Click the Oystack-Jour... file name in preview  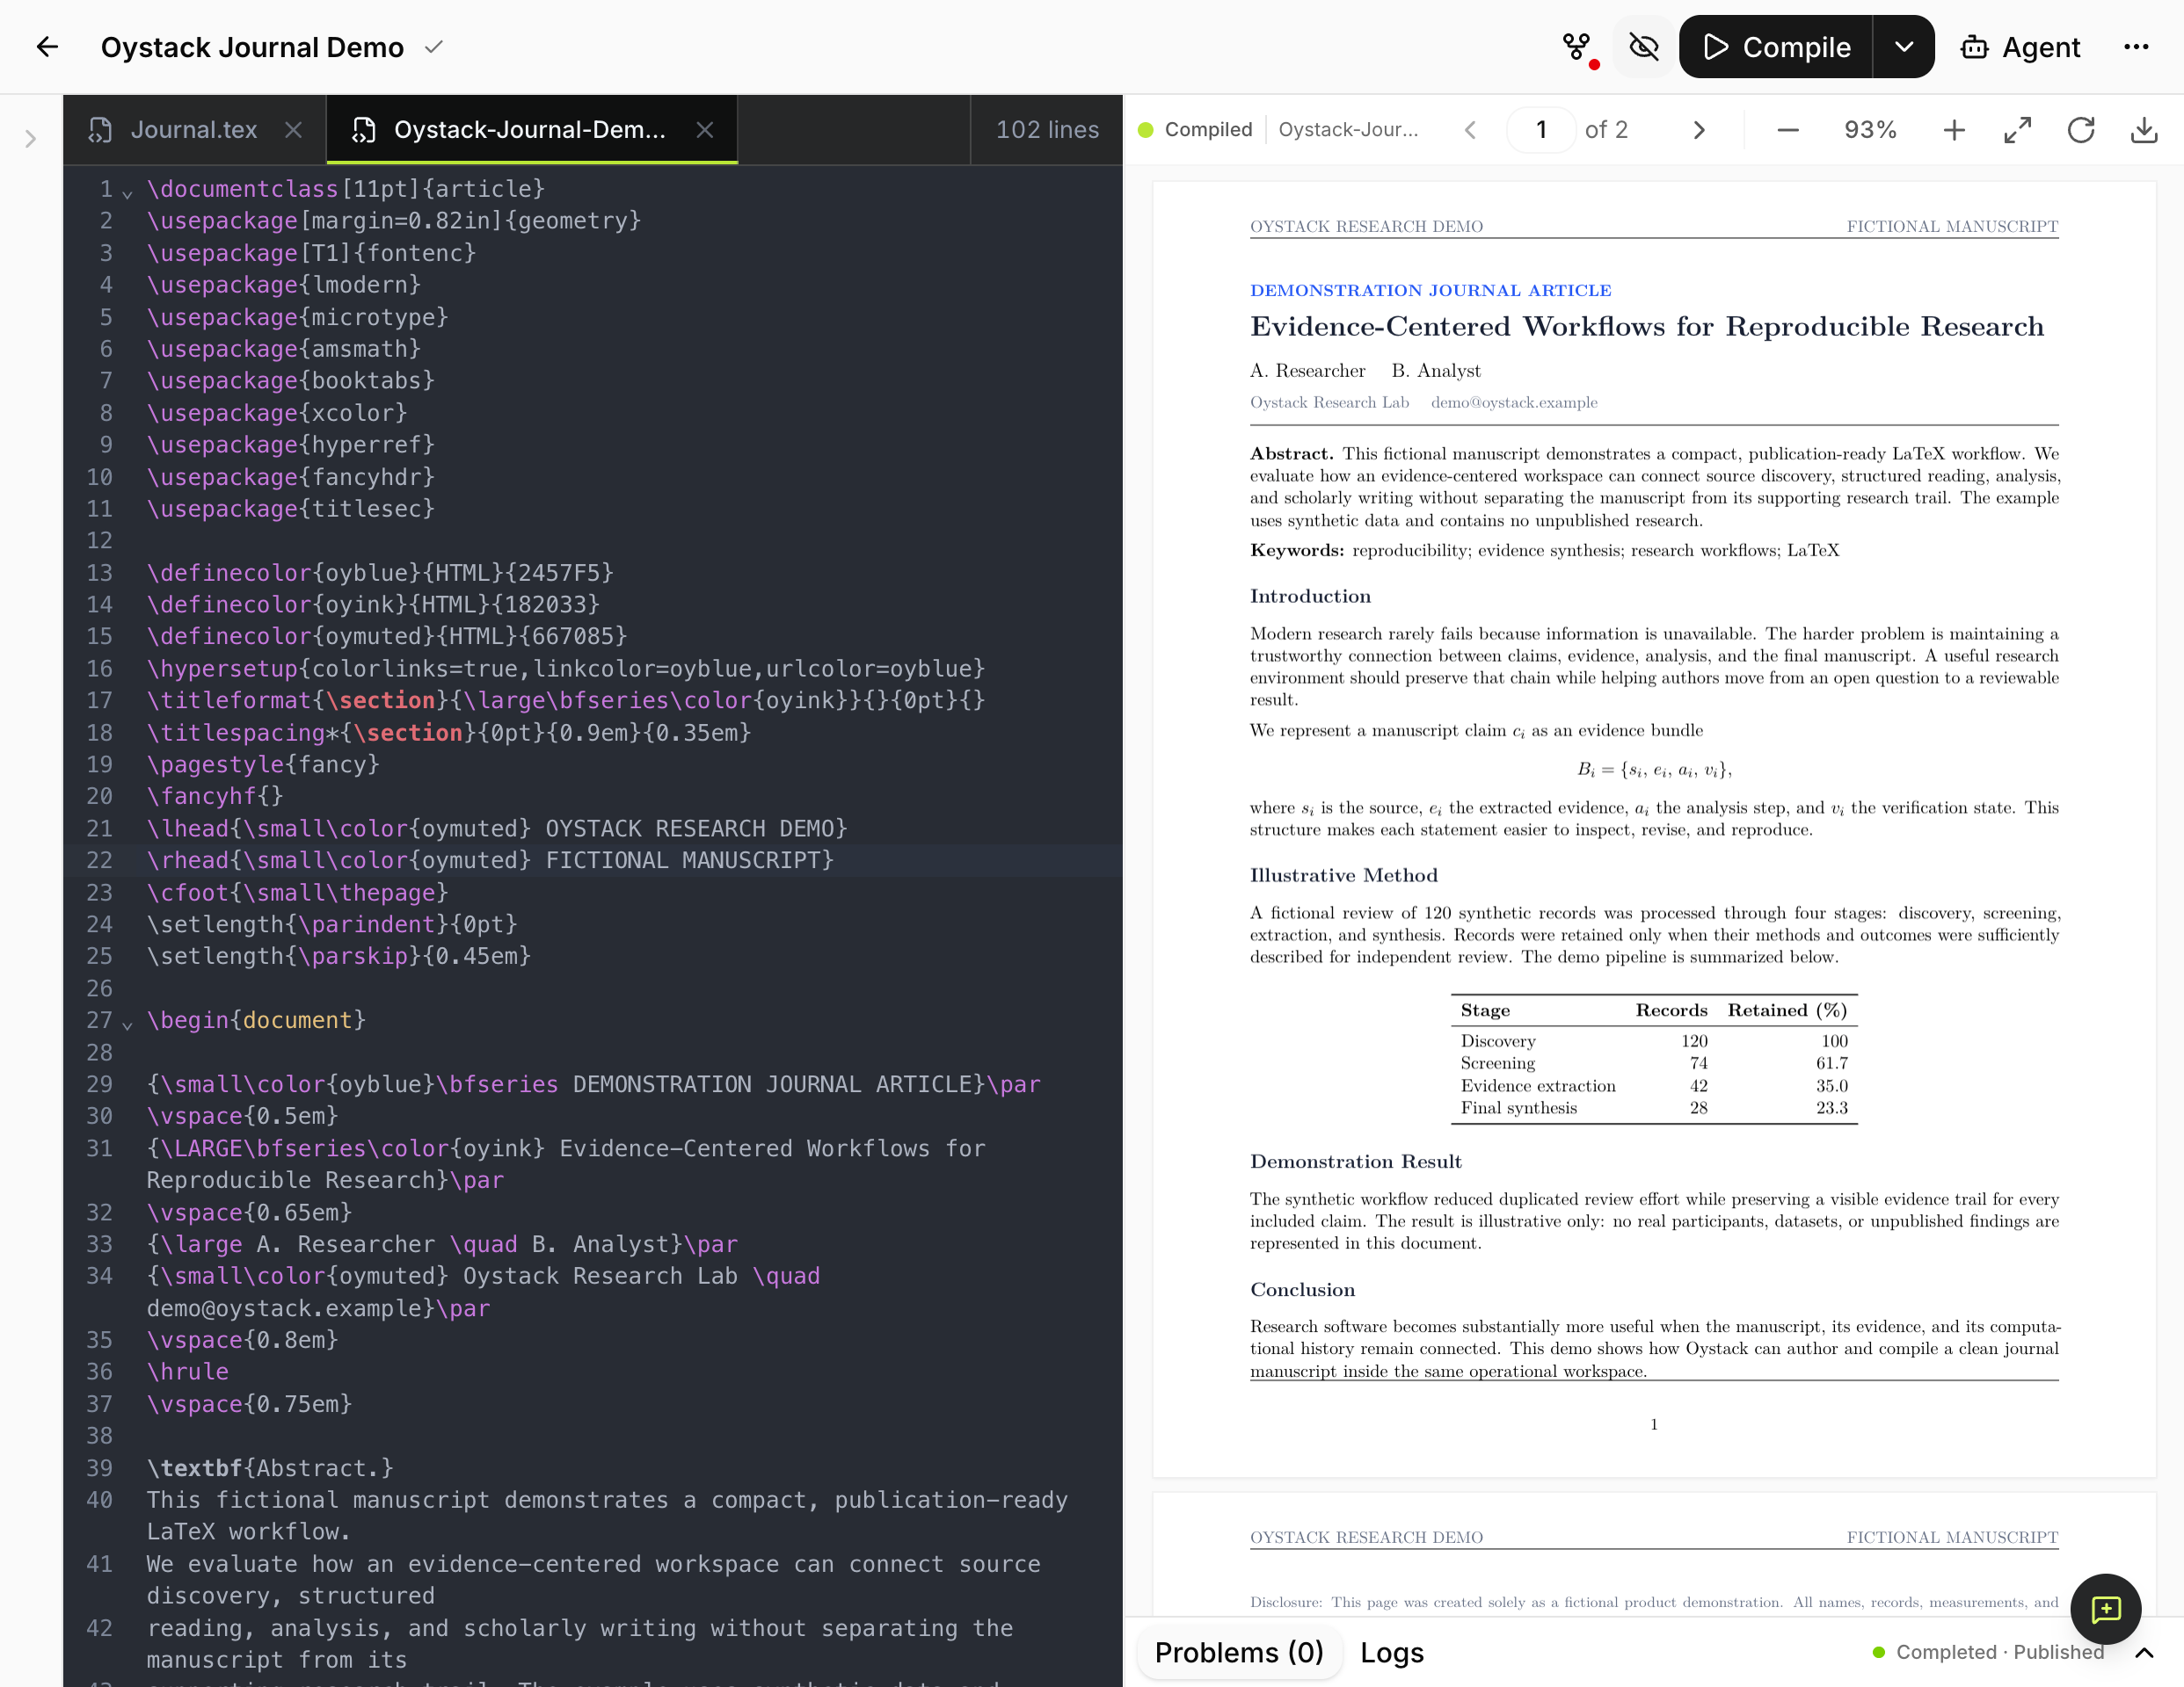coord(1348,130)
